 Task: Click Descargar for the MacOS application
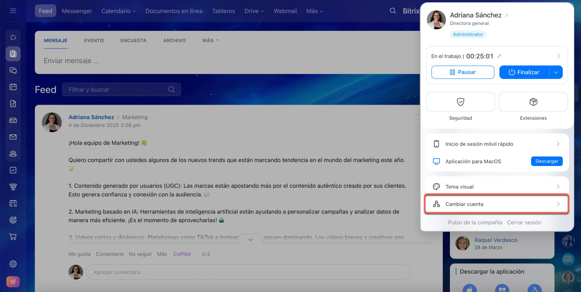547,161
